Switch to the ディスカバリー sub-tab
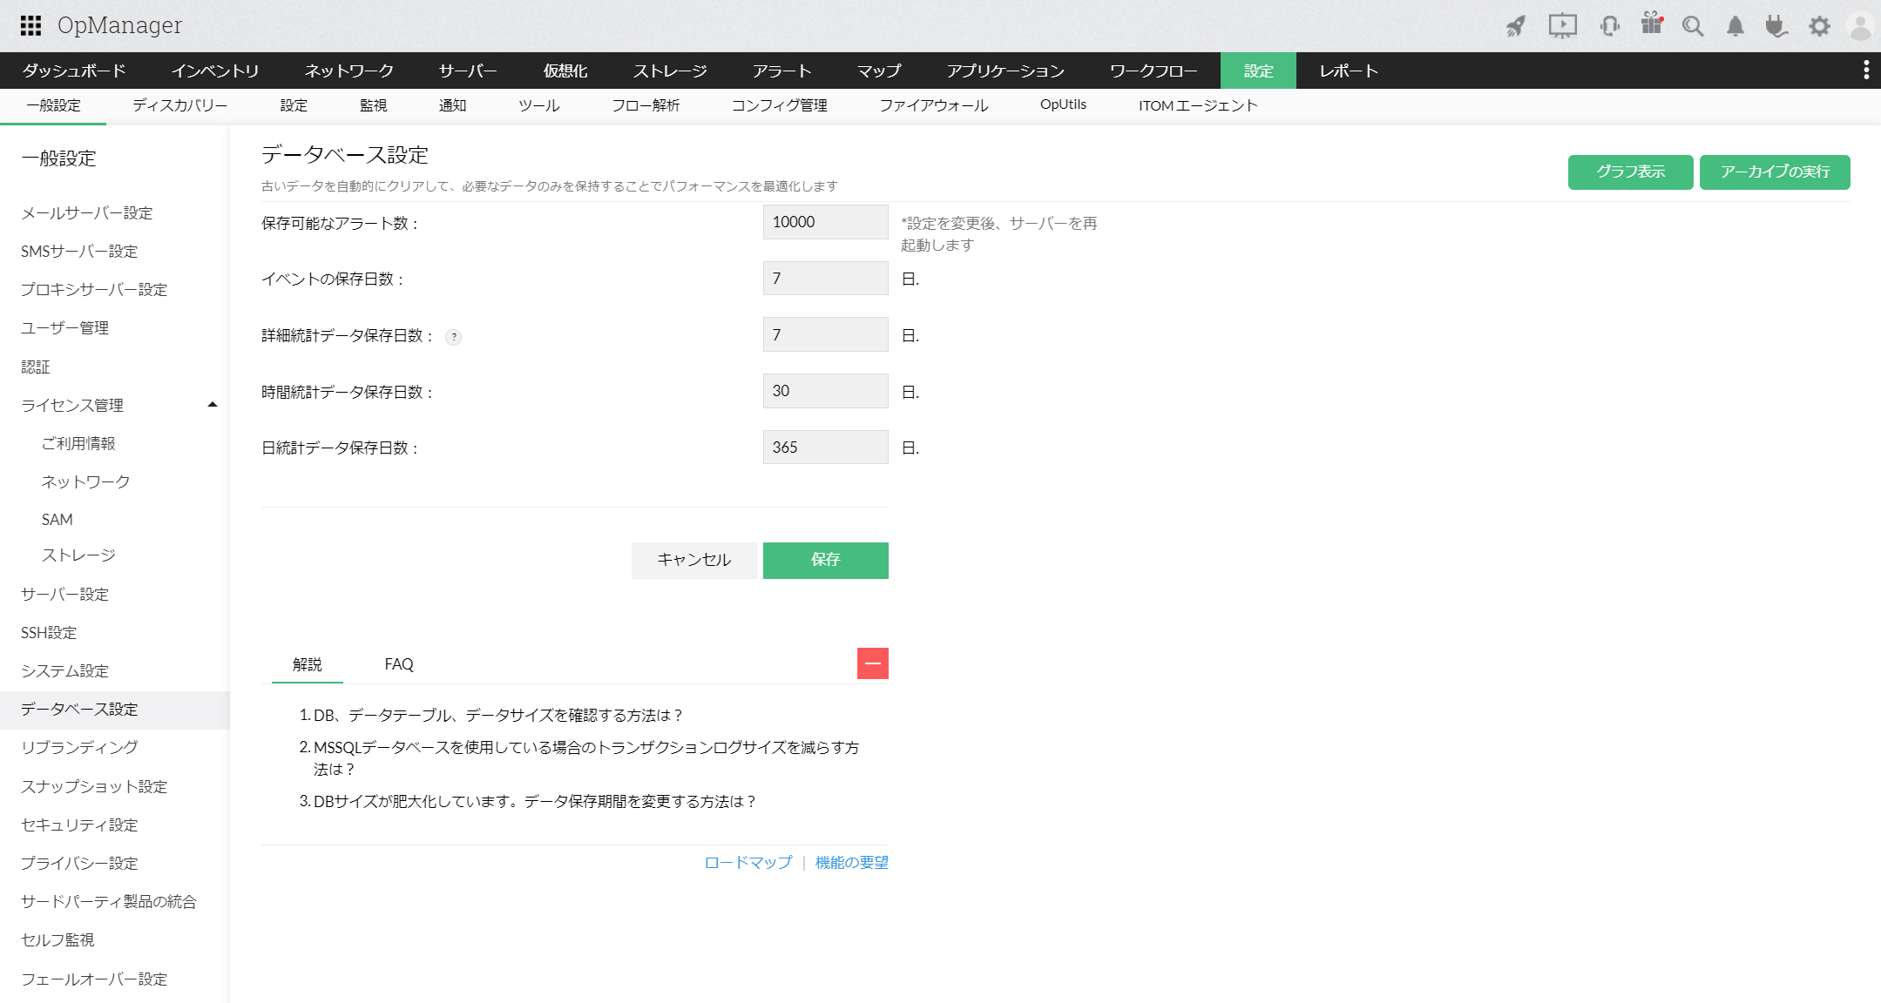This screenshot has width=1881, height=1003. click(x=179, y=105)
